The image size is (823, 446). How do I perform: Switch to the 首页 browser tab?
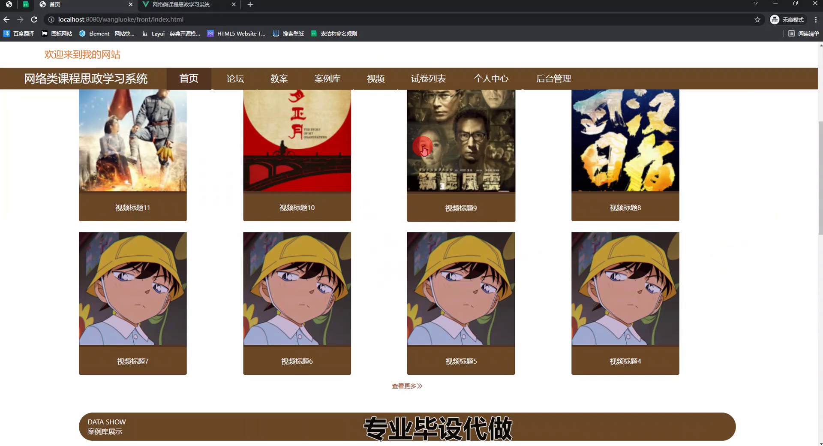(x=86, y=4)
